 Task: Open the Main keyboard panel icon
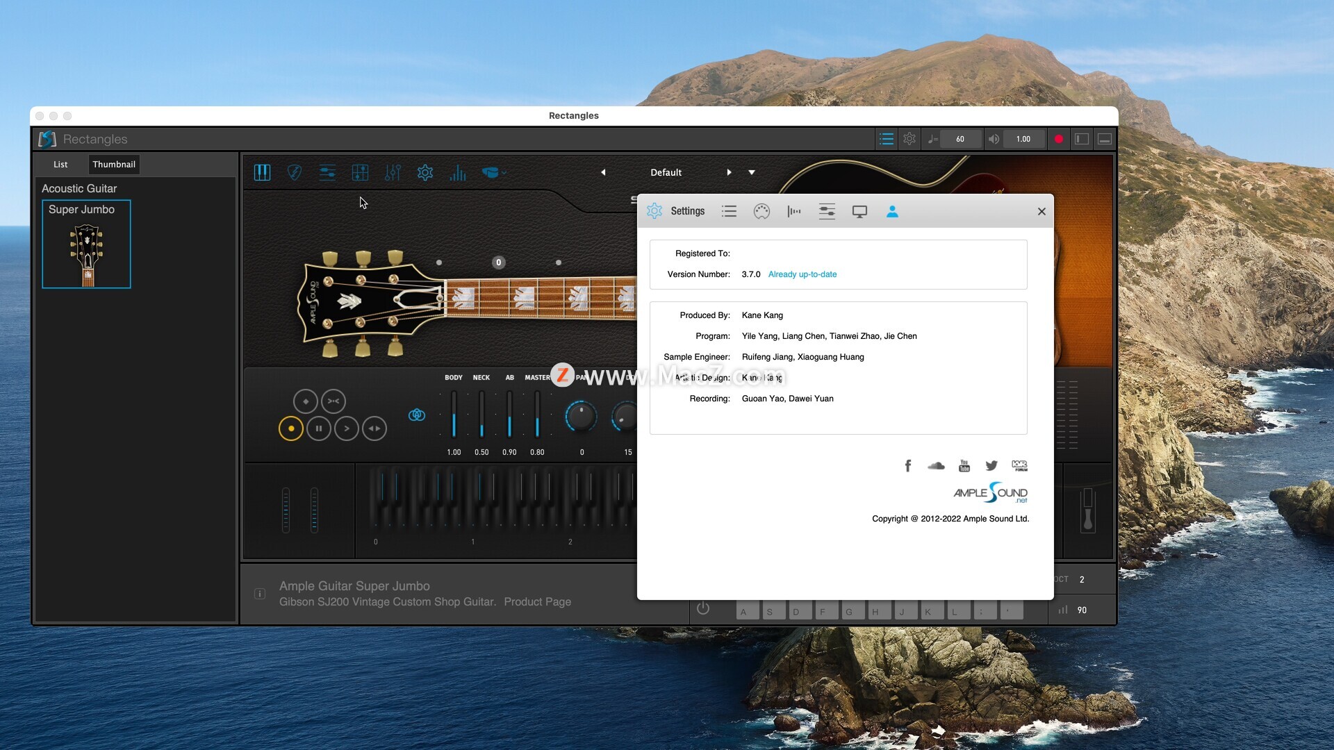tap(262, 173)
